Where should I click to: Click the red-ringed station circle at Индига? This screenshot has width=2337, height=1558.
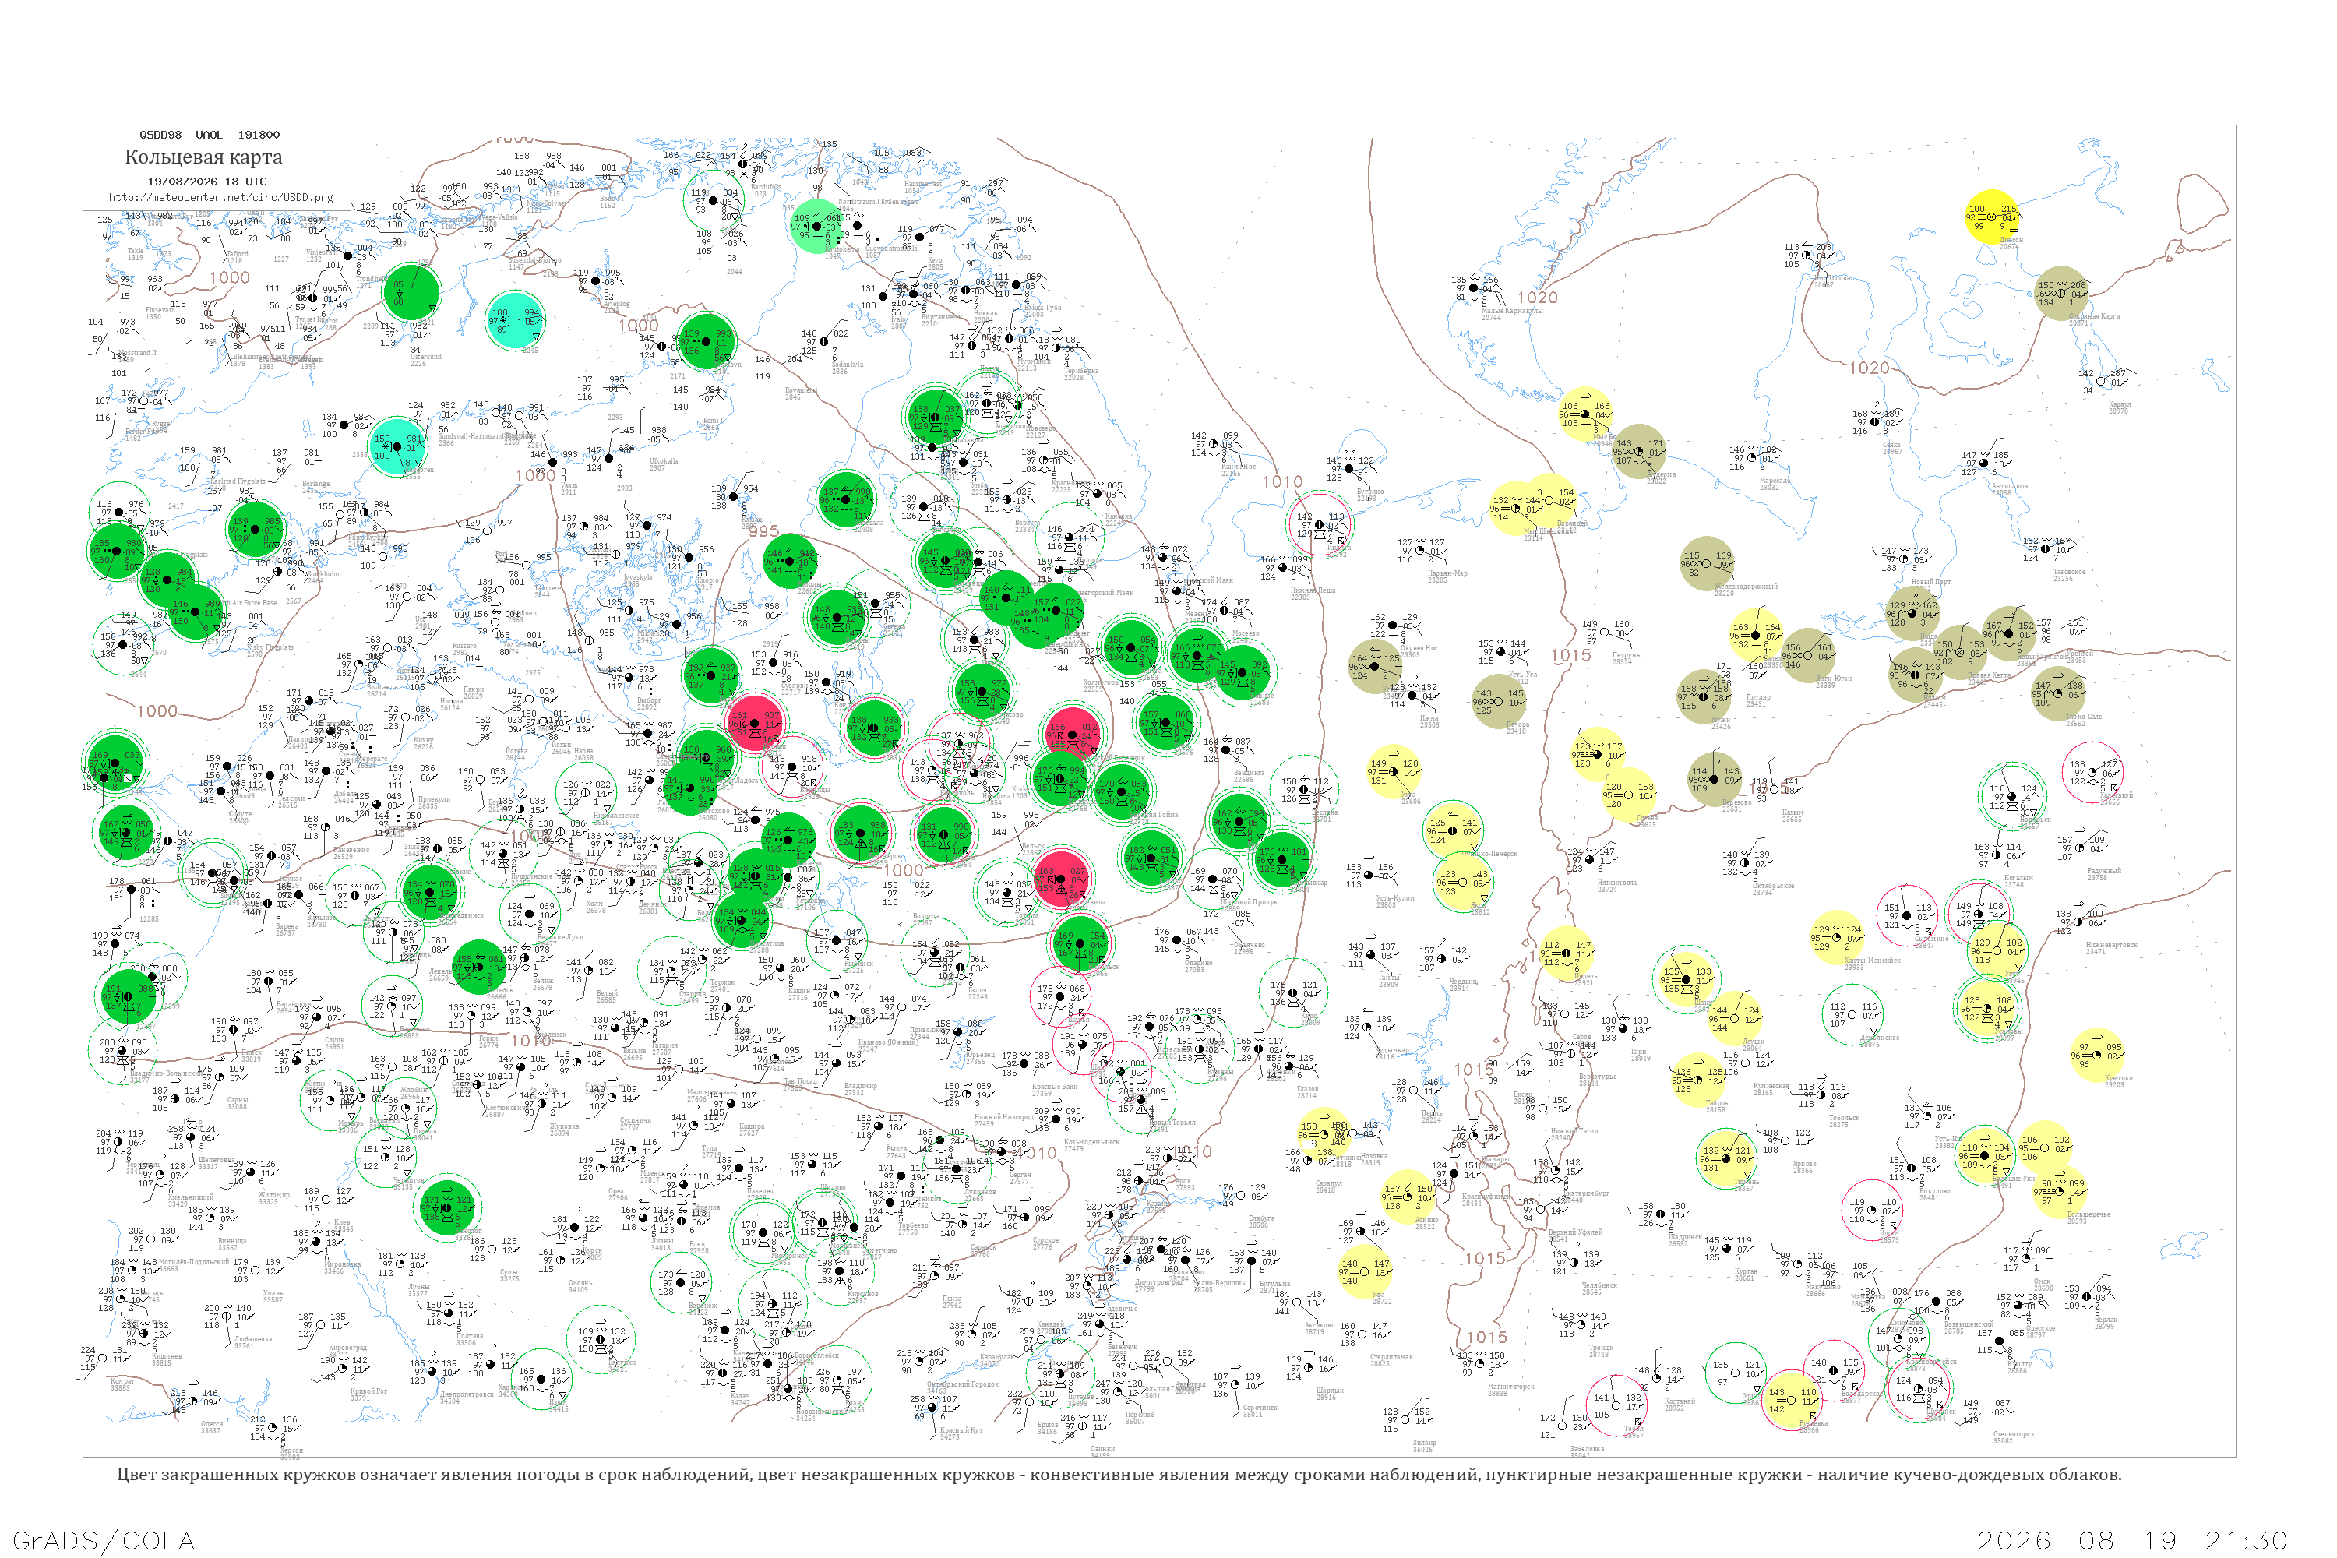coord(1319,524)
